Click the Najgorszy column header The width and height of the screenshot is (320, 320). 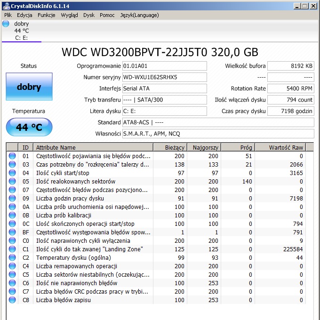[x=204, y=147]
